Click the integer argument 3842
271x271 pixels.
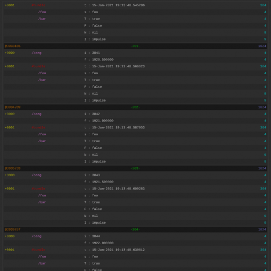pyautogui.click(x=96, y=114)
